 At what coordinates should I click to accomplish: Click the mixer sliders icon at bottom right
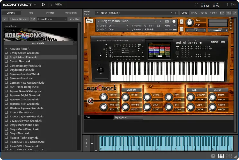point(229,156)
